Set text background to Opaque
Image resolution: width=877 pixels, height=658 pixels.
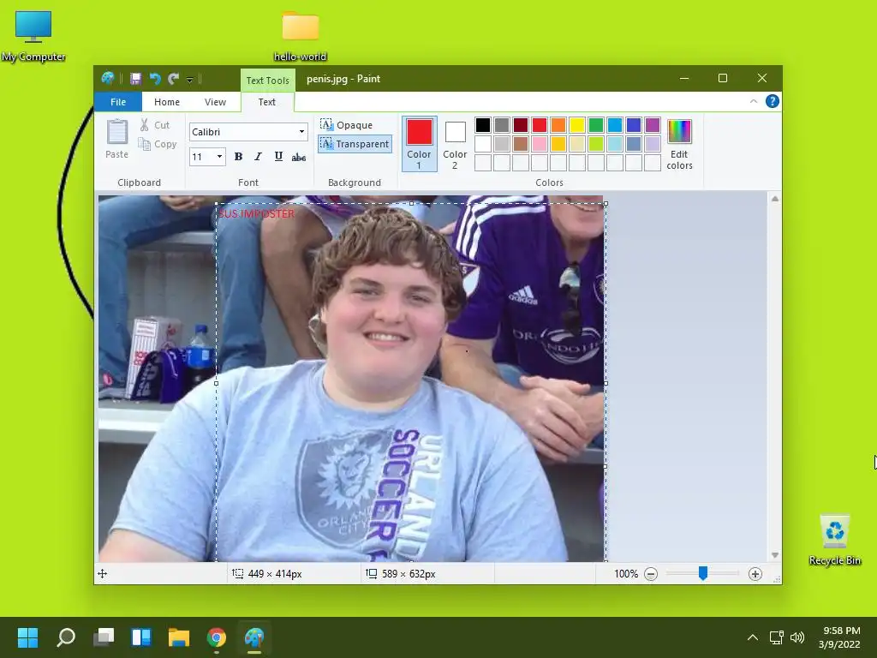[x=346, y=125]
